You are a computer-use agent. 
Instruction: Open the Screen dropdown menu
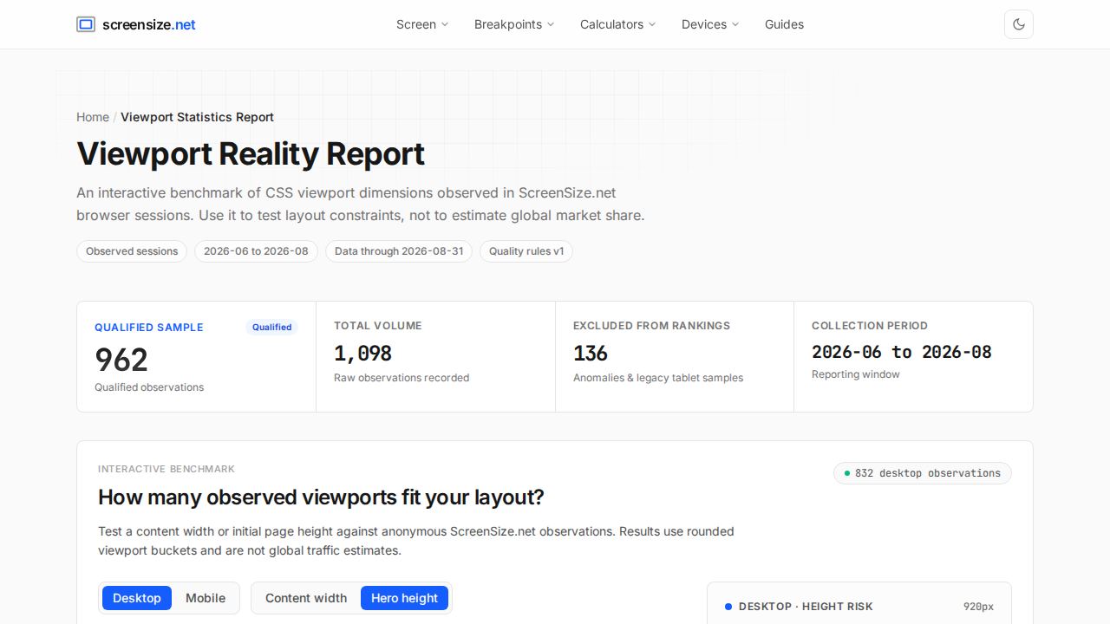point(422,24)
